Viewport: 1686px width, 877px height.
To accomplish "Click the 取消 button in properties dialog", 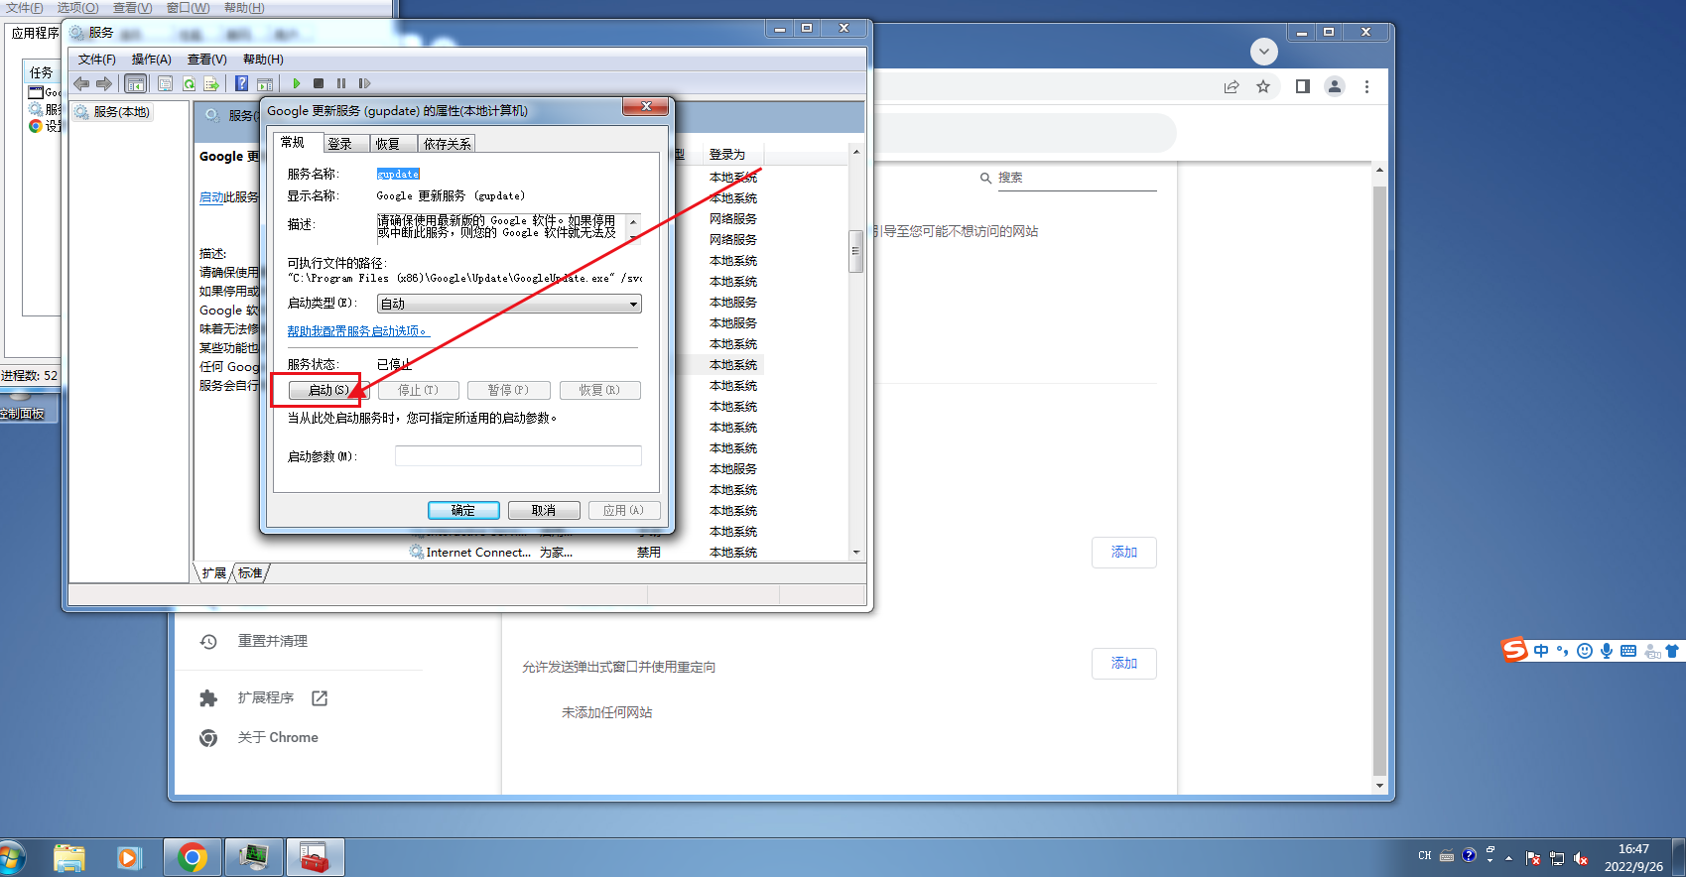I will [x=544, y=510].
